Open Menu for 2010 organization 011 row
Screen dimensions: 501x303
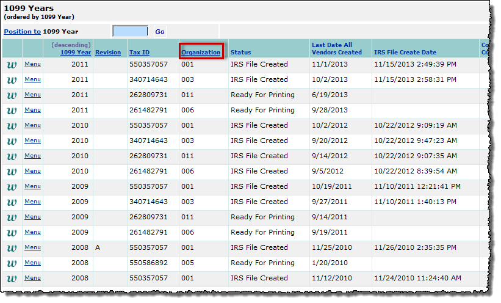pyautogui.click(x=32, y=156)
